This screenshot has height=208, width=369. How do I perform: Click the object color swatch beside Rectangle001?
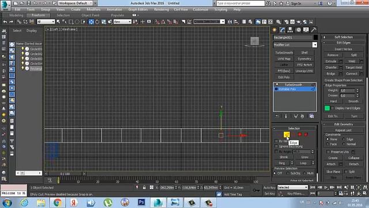tap(315, 37)
